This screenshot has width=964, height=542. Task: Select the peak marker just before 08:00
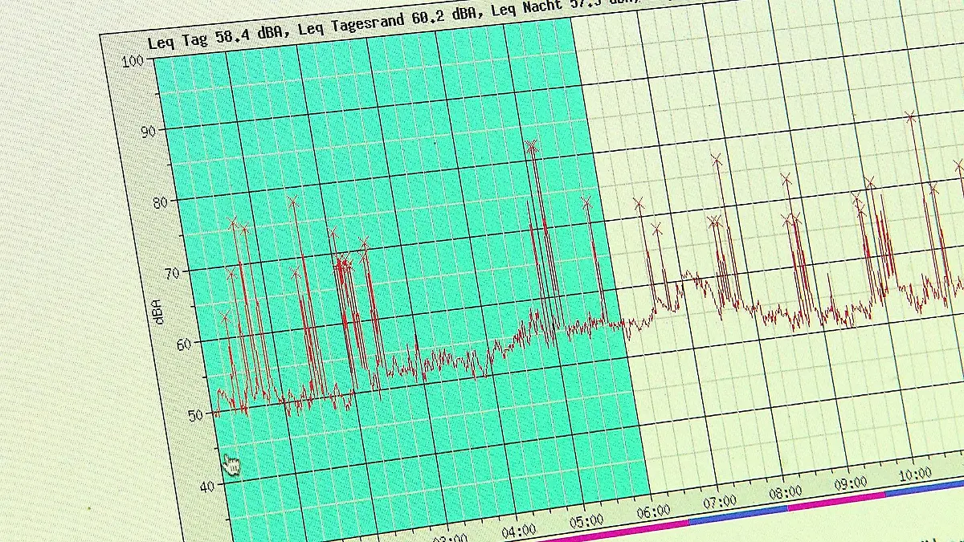point(786,179)
